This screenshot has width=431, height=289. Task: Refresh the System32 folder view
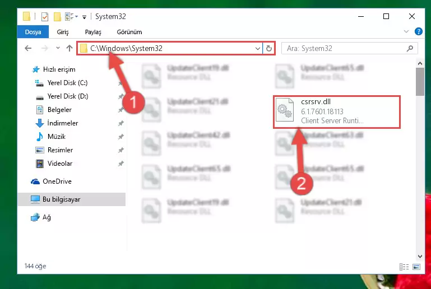click(x=269, y=49)
